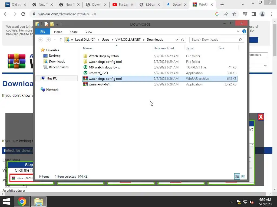Open Chrome three-dot menu
Viewport: 277px width, 207px height.
pos(271,14)
